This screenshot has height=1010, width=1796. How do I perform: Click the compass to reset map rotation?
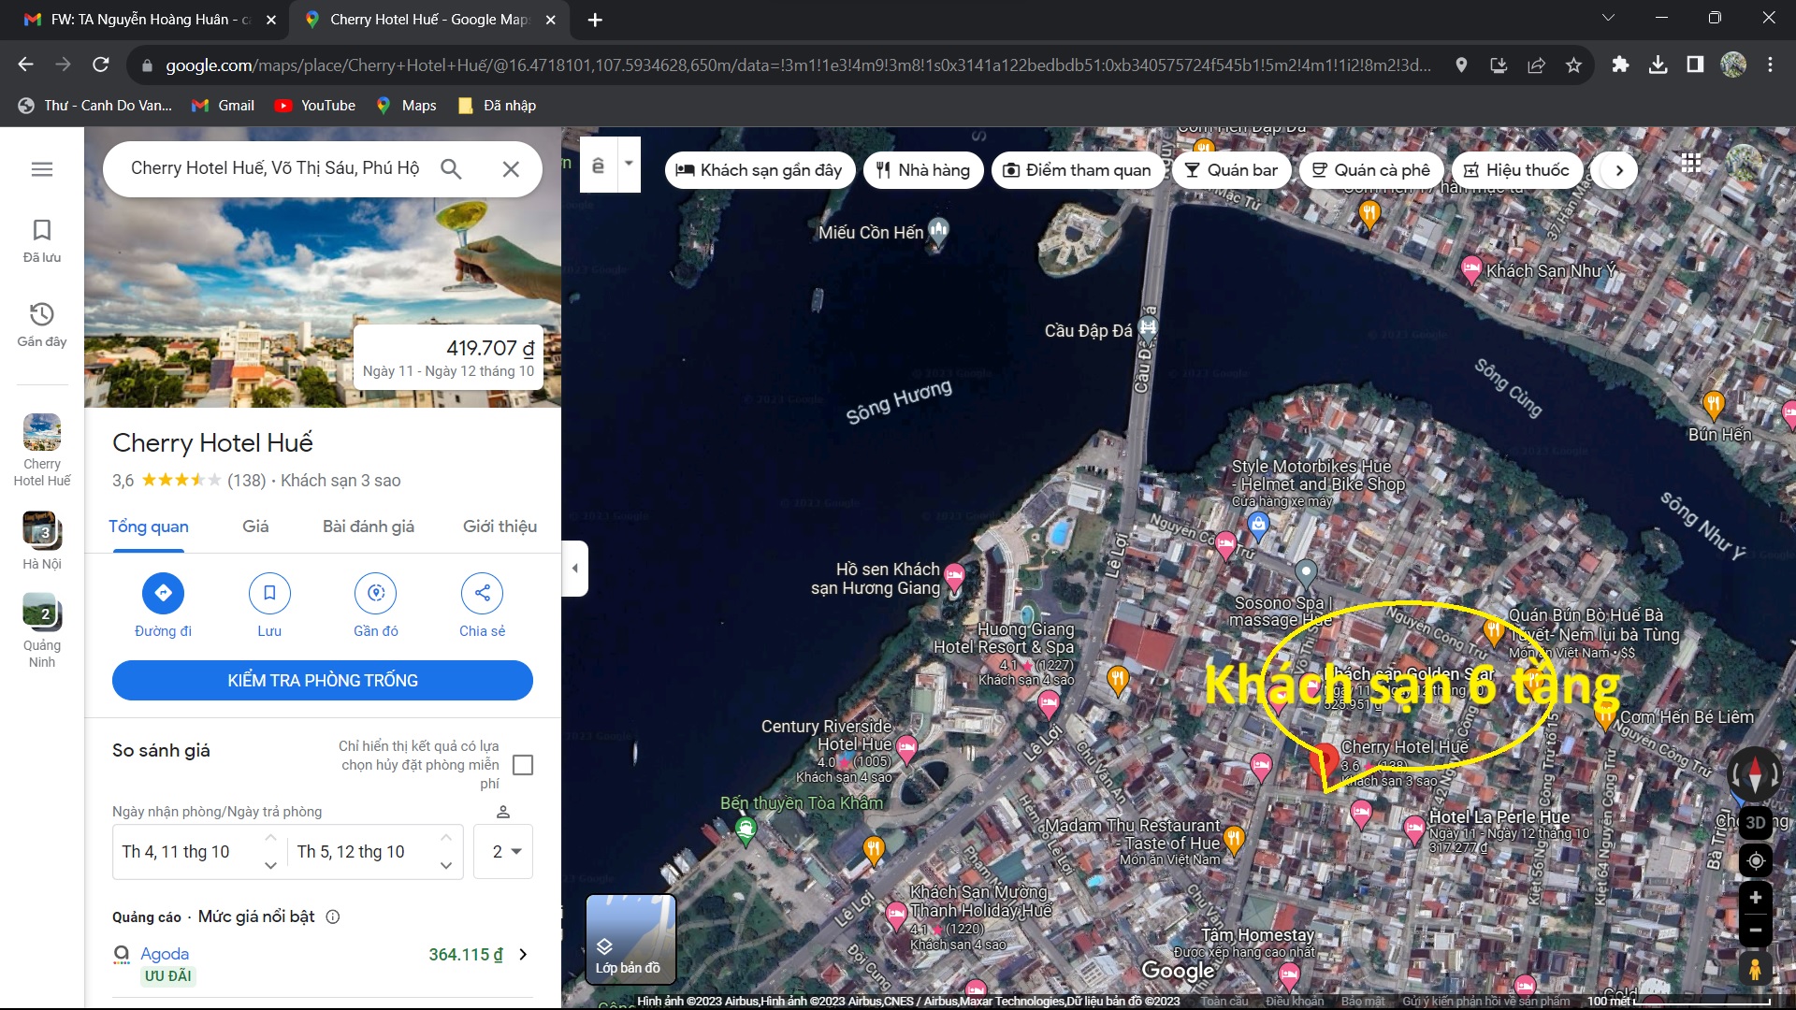tap(1755, 774)
